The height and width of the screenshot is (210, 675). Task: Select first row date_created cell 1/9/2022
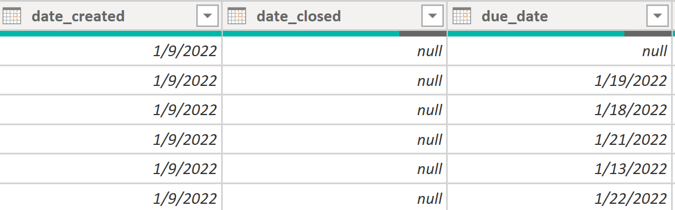click(x=111, y=52)
